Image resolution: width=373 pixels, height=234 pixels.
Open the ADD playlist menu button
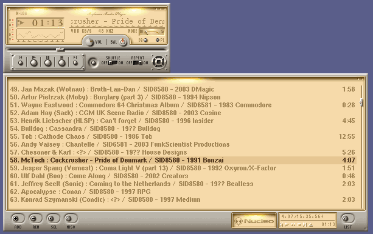pos(16,218)
